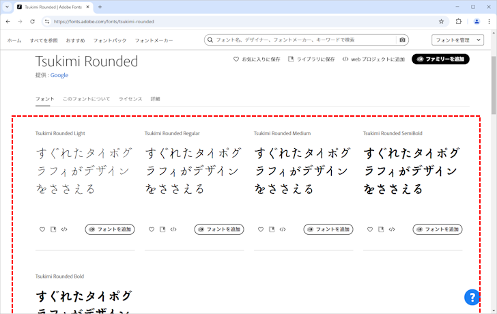The image size is (497, 314).
Task: Add Tsukimi Rounded Light with フォントを追加
Action: tap(110, 229)
